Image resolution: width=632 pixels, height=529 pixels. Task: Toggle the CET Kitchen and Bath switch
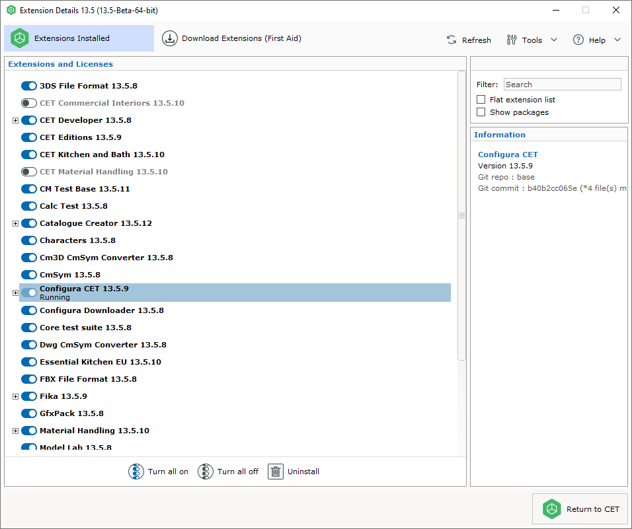pyautogui.click(x=29, y=155)
